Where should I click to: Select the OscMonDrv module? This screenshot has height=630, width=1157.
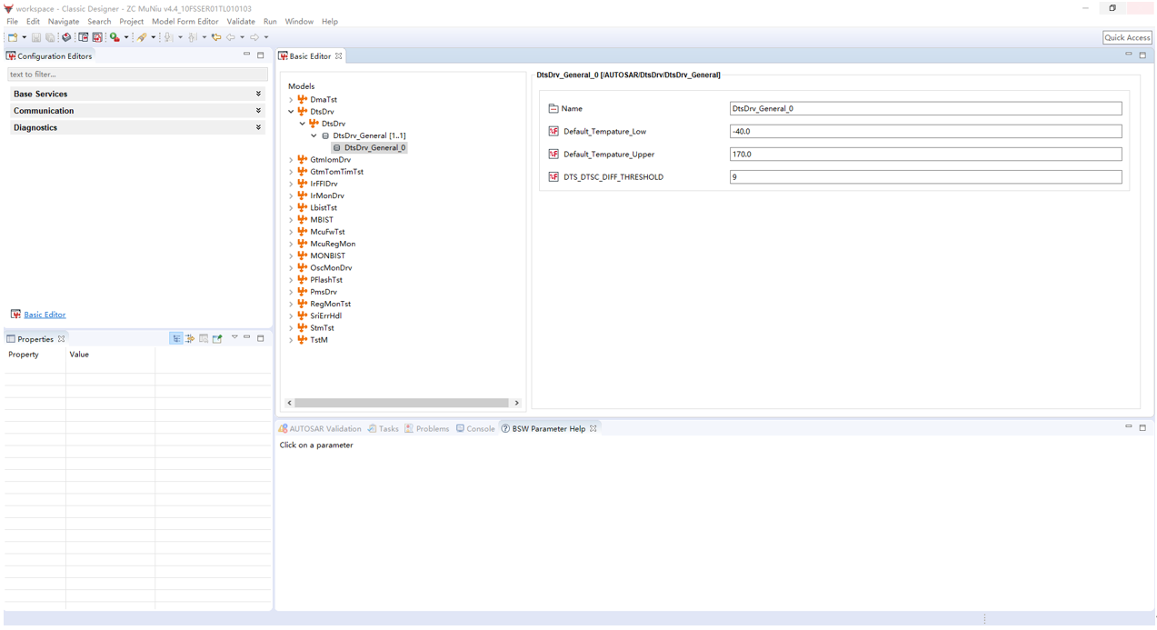[x=331, y=268]
